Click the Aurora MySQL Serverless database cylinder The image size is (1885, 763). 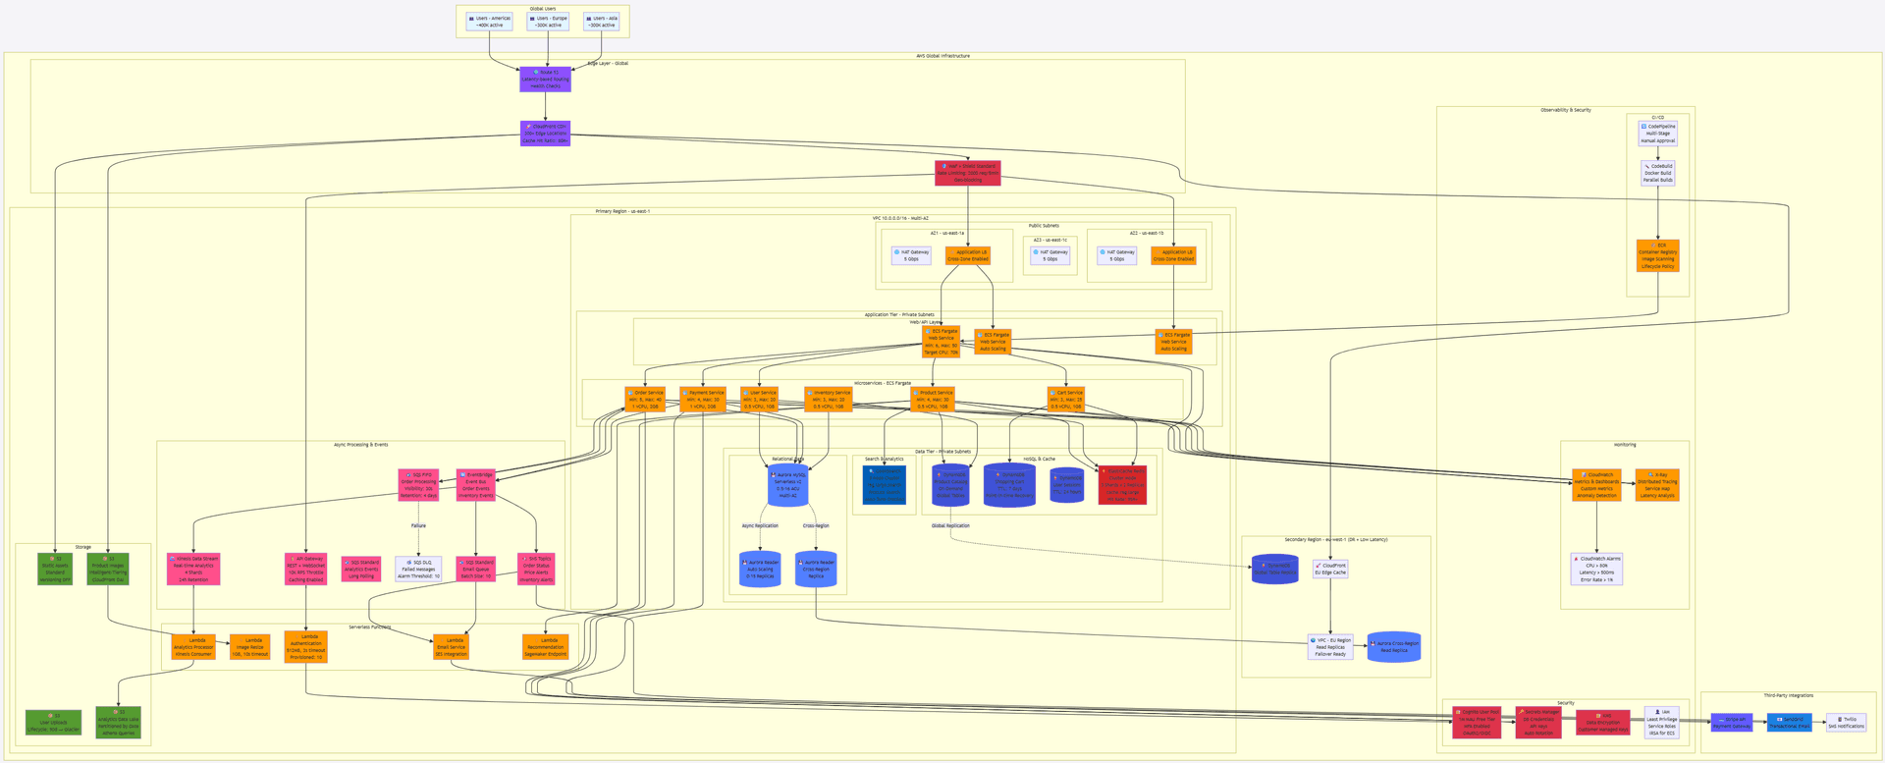point(787,485)
